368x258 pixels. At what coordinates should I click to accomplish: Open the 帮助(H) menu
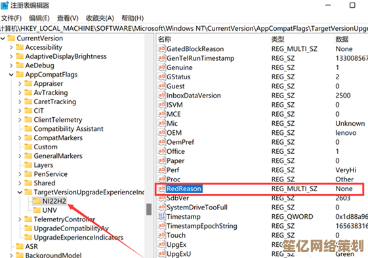pos(133,18)
